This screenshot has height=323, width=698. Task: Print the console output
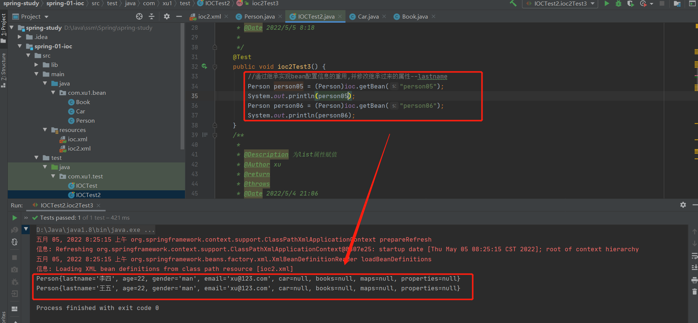[x=694, y=280]
